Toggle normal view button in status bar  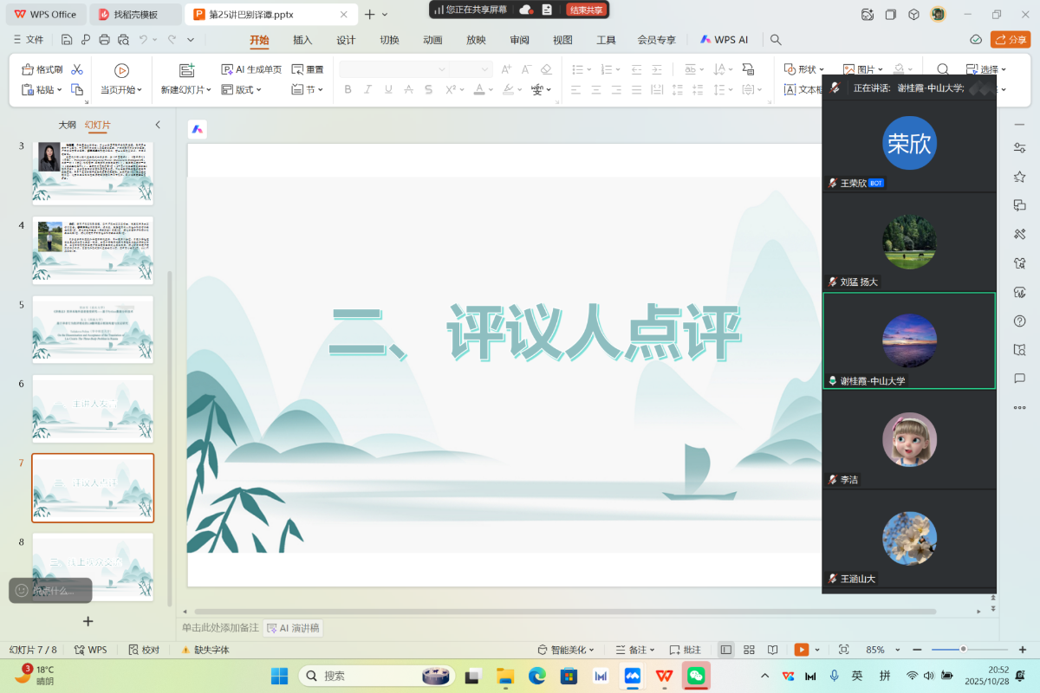pyautogui.click(x=726, y=650)
